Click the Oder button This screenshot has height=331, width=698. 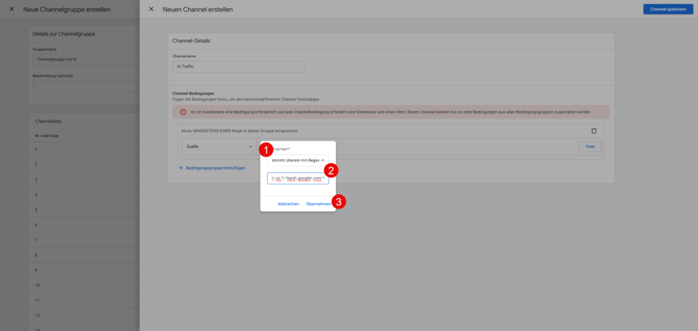tap(590, 146)
